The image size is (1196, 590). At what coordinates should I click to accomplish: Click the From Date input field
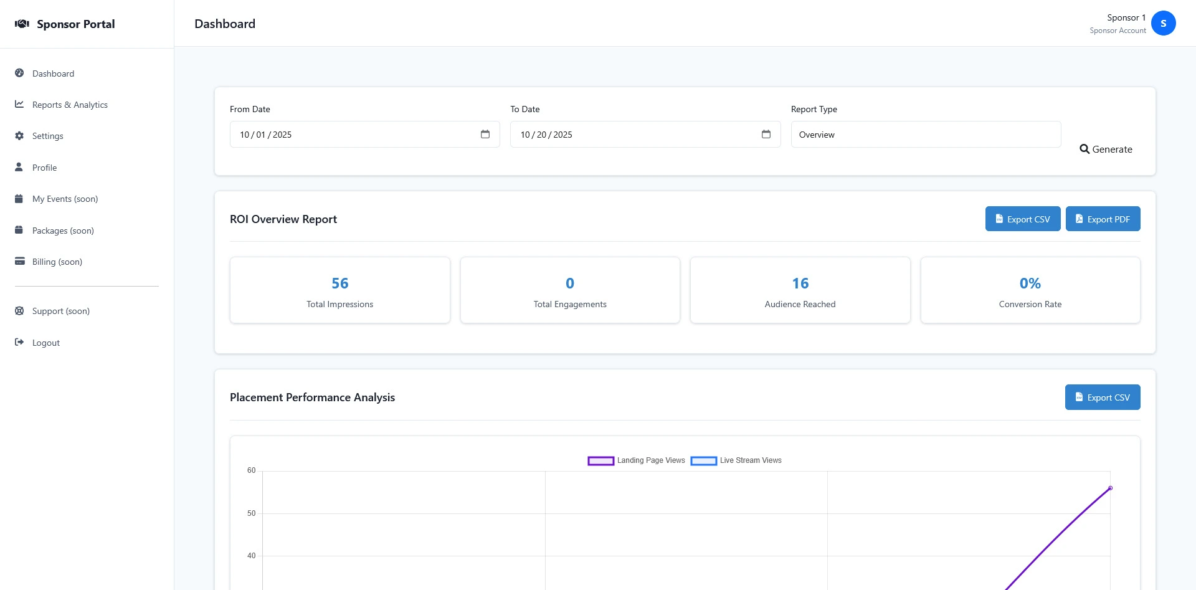click(x=349, y=135)
